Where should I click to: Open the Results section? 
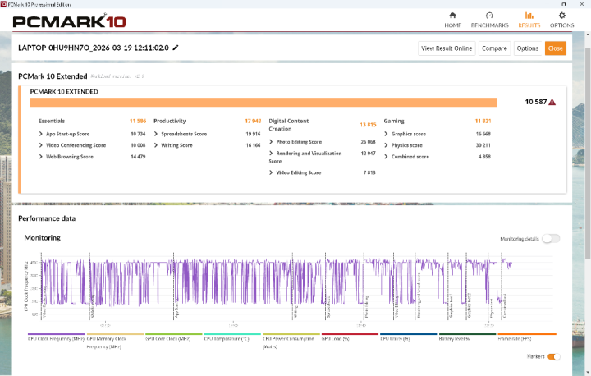tap(529, 20)
